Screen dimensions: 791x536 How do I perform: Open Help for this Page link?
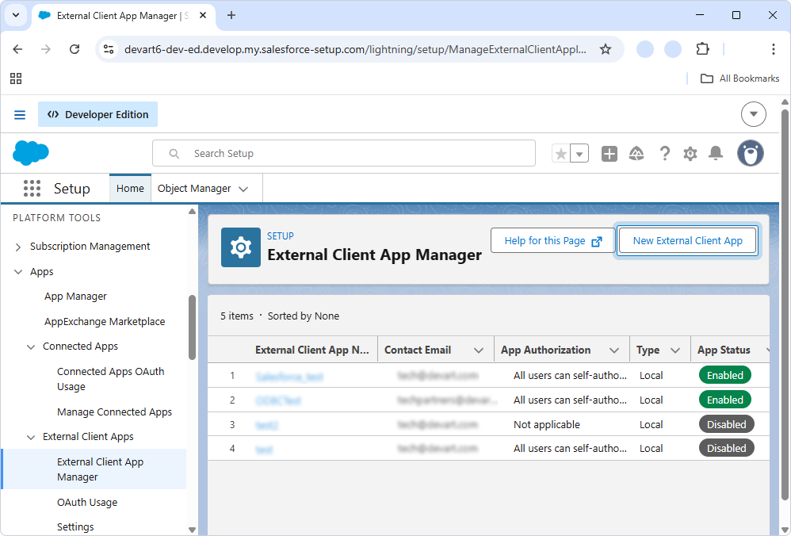click(552, 240)
